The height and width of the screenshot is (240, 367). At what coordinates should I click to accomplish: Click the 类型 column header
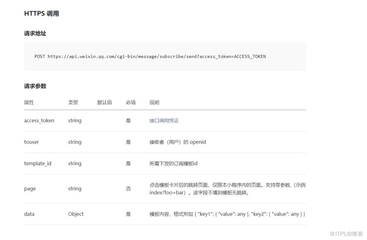[73, 103]
